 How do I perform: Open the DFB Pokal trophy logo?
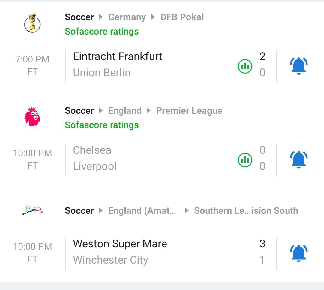tap(32, 24)
